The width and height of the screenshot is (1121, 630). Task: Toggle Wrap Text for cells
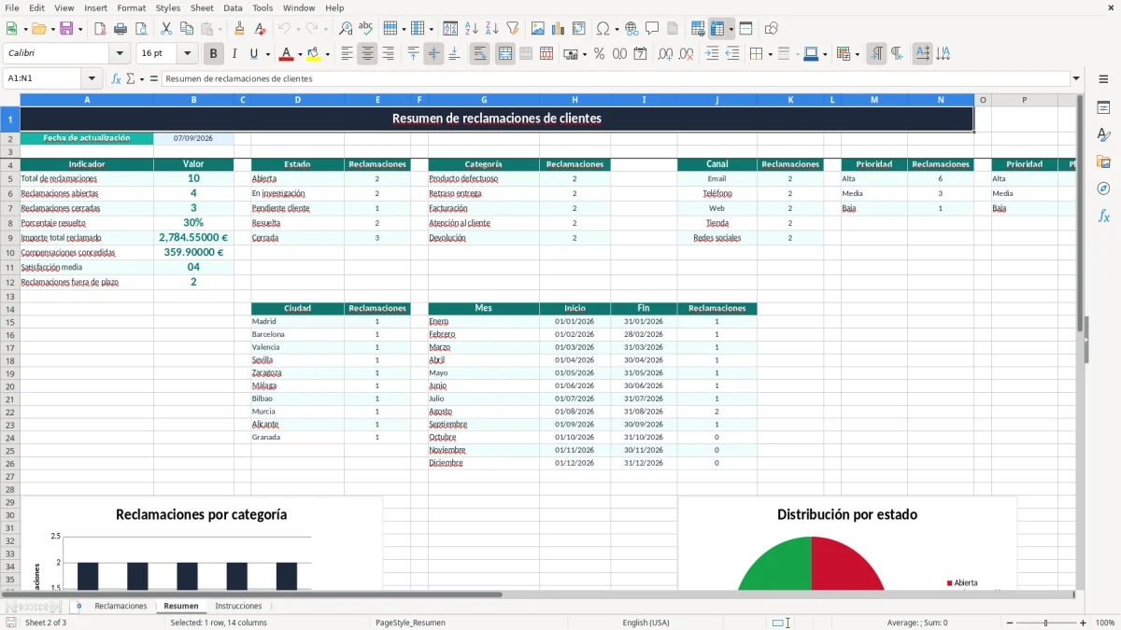[479, 54]
